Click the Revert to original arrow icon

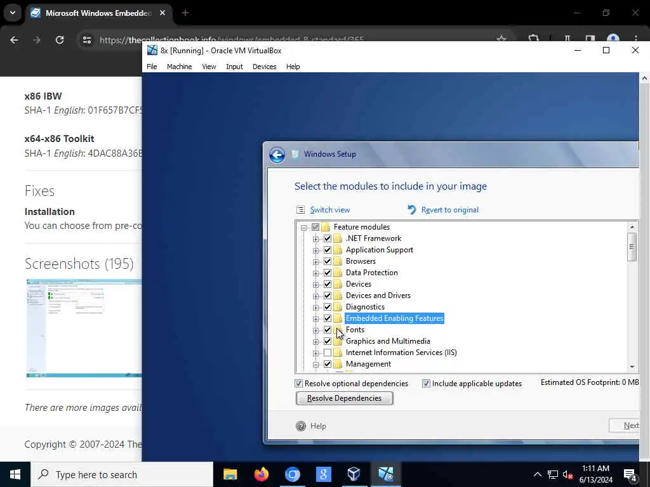(411, 210)
